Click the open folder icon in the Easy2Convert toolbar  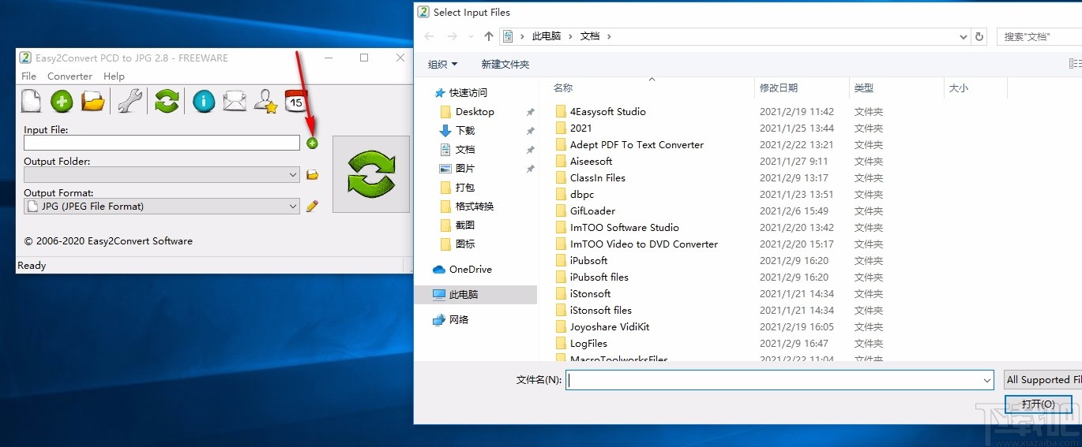pos(93,101)
